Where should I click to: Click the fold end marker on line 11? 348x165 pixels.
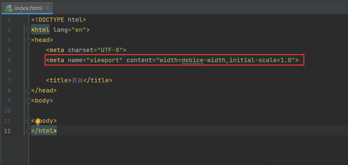(x=29, y=121)
